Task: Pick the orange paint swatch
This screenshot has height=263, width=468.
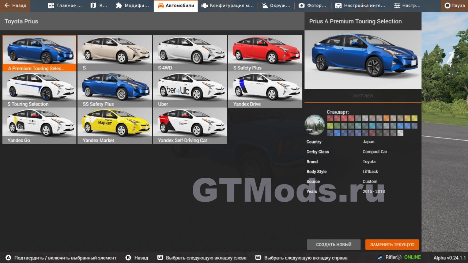Action: pos(386,118)
